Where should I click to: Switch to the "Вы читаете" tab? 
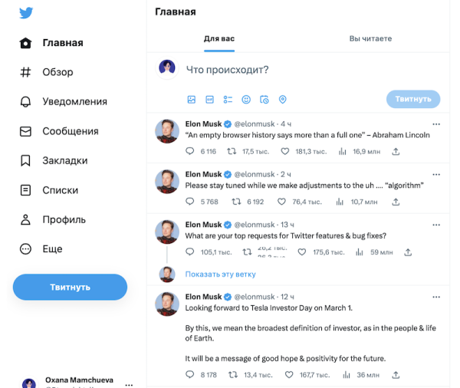pyautogui.click(x=370, y=38)
